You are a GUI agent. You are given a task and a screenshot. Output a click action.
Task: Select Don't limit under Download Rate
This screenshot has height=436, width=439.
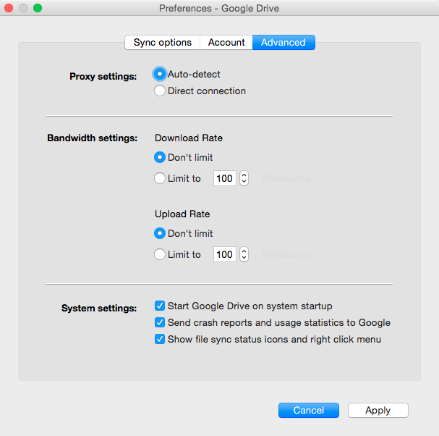coord(160,157)
